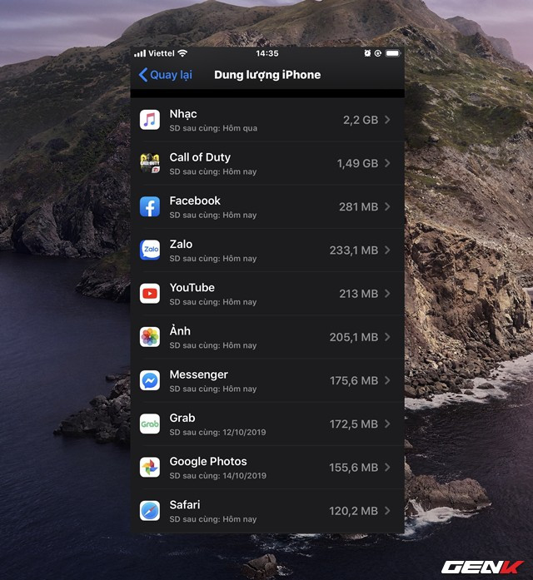Open Ảnh row chevron

[x=387, y=337]
